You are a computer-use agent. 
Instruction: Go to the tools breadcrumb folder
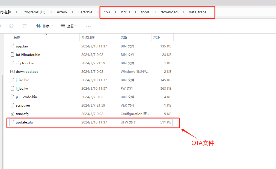(145, 12)
